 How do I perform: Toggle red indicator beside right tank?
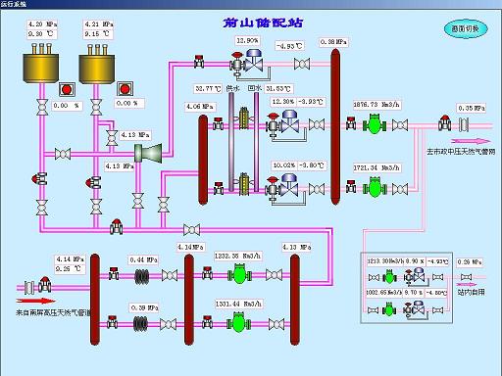125,89
